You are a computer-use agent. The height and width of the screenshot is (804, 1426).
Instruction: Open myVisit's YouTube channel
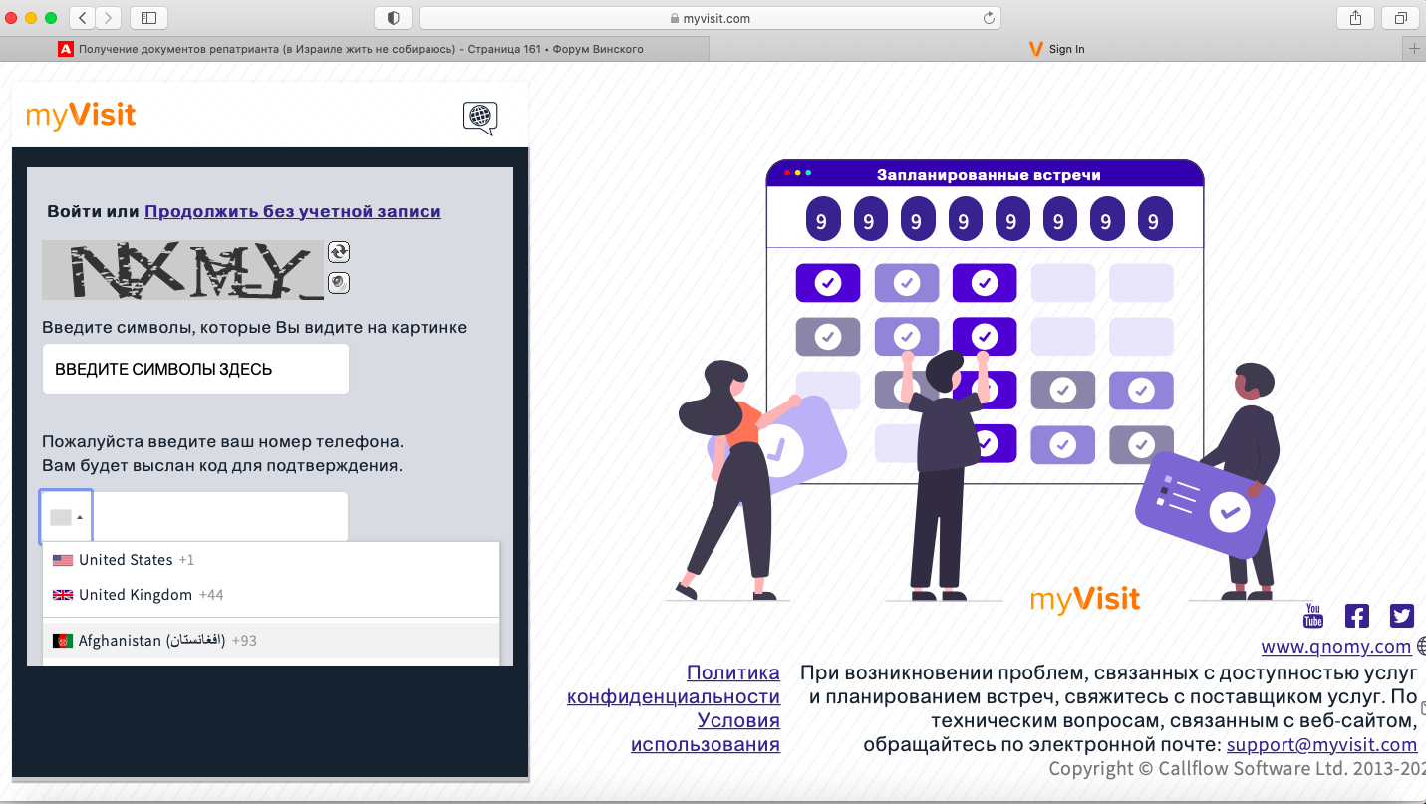(1311, 615)
